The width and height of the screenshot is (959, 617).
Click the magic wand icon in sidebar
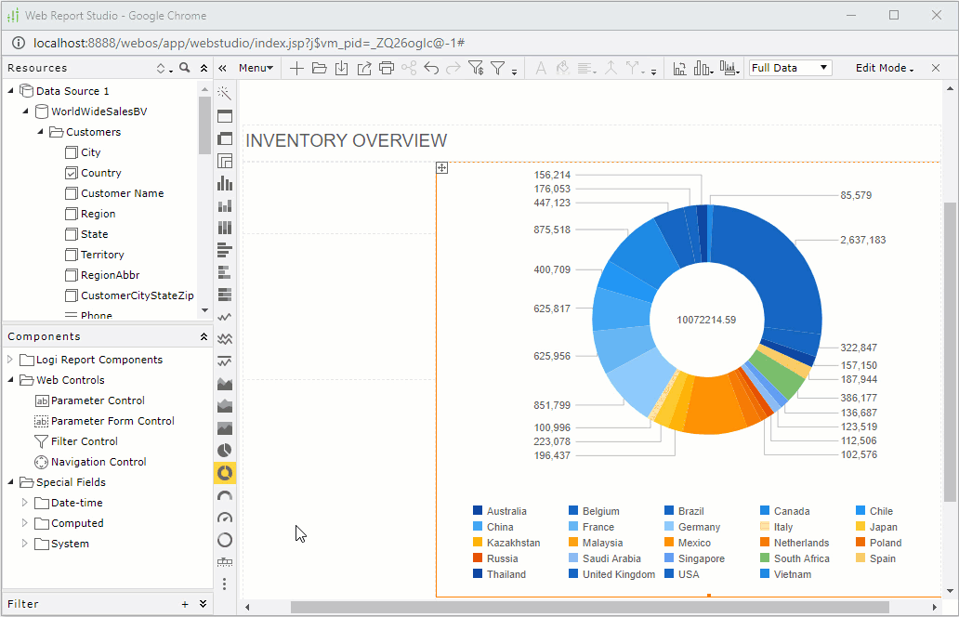coord(224,94)
